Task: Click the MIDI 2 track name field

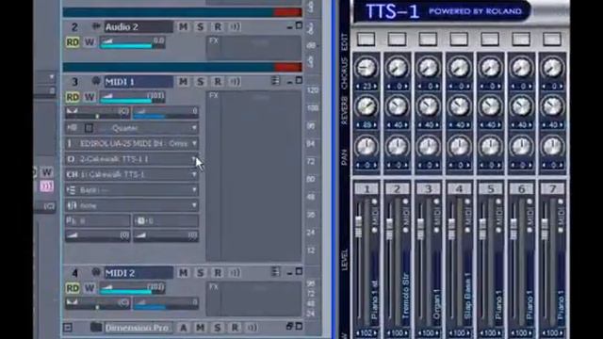Action: [x=139, y=273]
